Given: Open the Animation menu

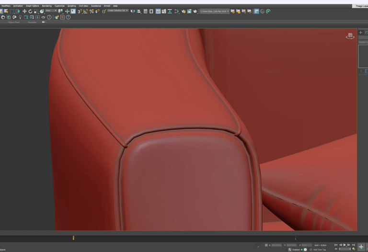Looking at the screenshot, I should click(18, 6).
